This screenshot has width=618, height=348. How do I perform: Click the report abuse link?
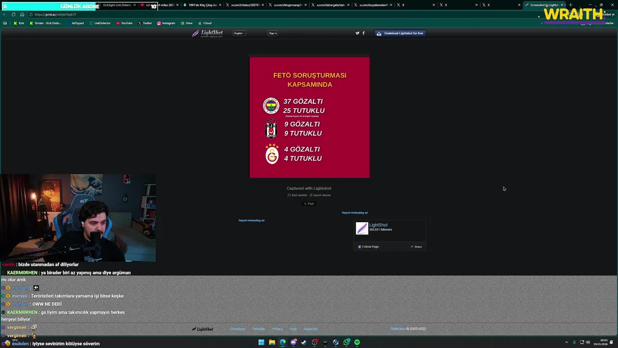320,195
